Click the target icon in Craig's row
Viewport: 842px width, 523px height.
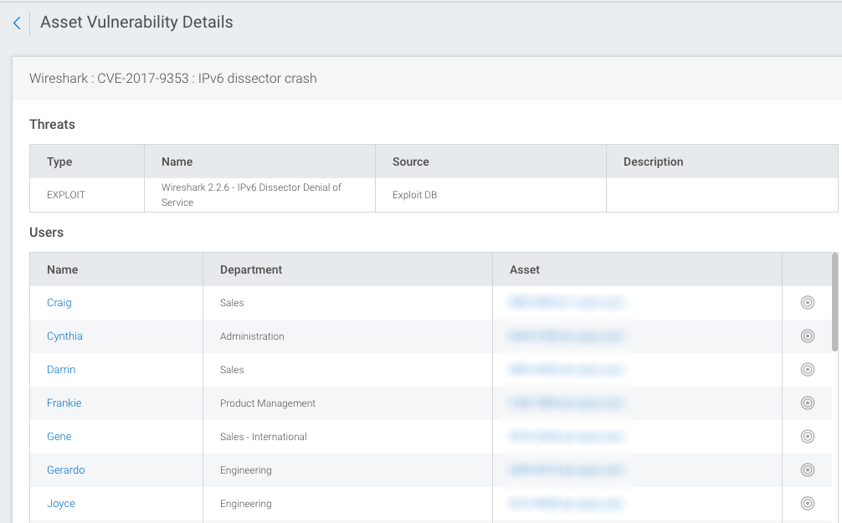click(x=807, y=303)
